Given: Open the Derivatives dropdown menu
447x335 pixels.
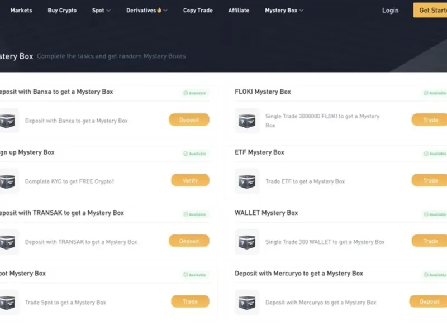Looking at the screenshot, I should (x=146, y=11).
